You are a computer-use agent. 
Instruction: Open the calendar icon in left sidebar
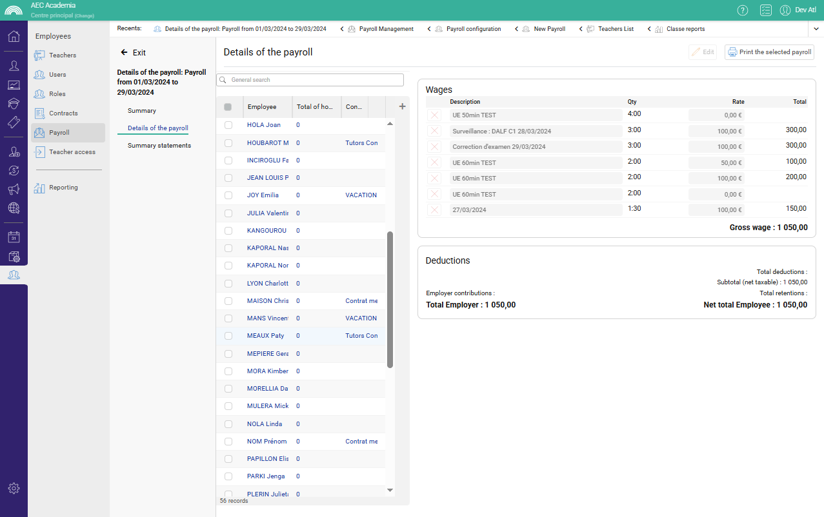pyautogui.click(x=14, y=237)
